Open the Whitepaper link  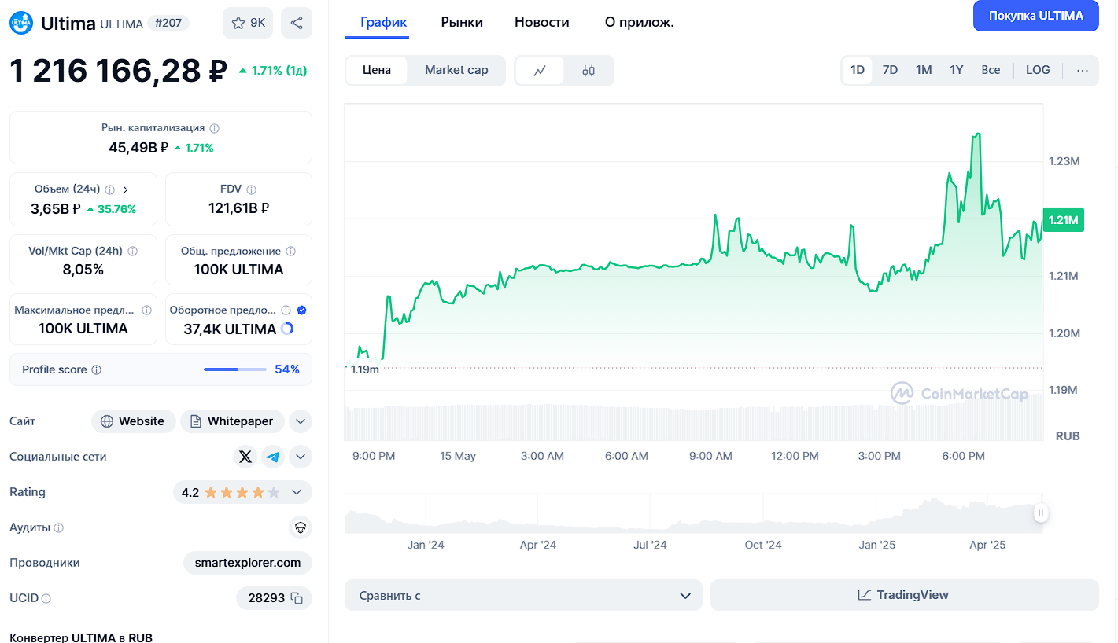(x=231, y=421)
